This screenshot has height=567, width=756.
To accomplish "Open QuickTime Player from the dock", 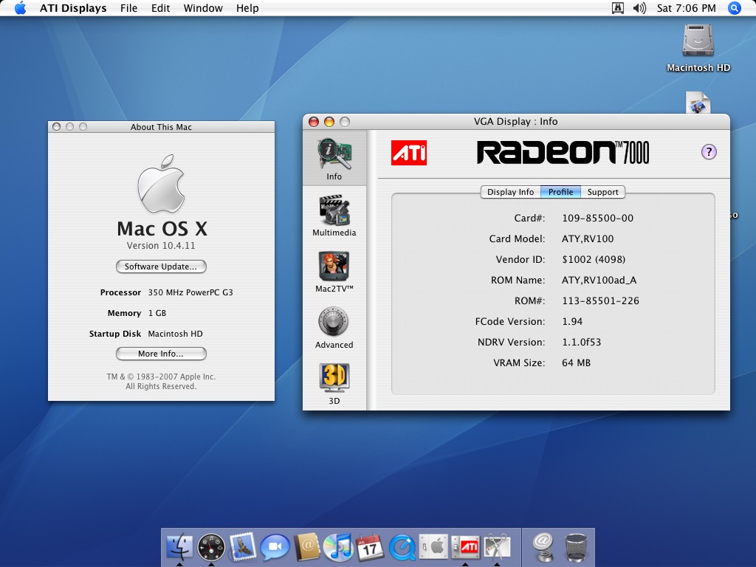I will click(403, 547).
